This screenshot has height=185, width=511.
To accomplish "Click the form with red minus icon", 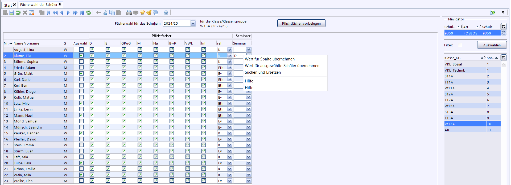I will tap(32, 12).
